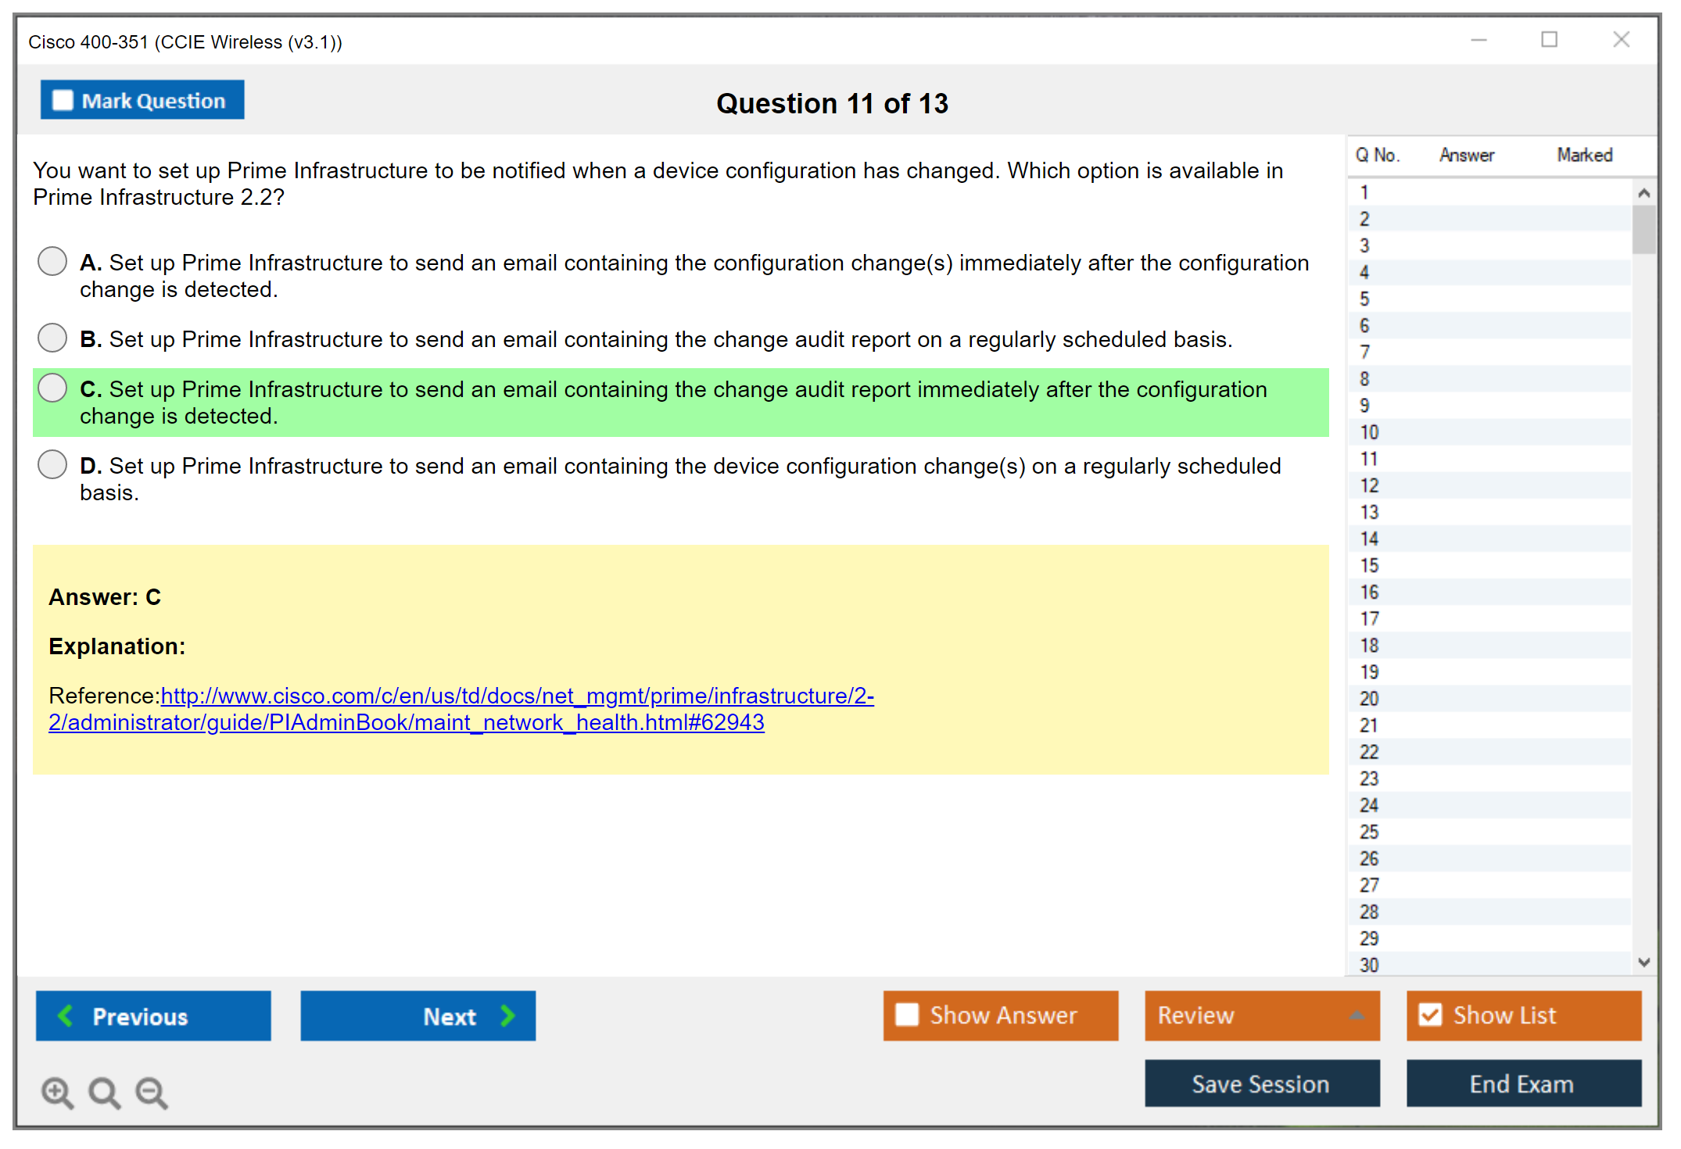Image resolution: width=1681 pixels, height=1149 pixels.
Task: Click the green left arrow on Previous
Action: [x=66, y=1015]
